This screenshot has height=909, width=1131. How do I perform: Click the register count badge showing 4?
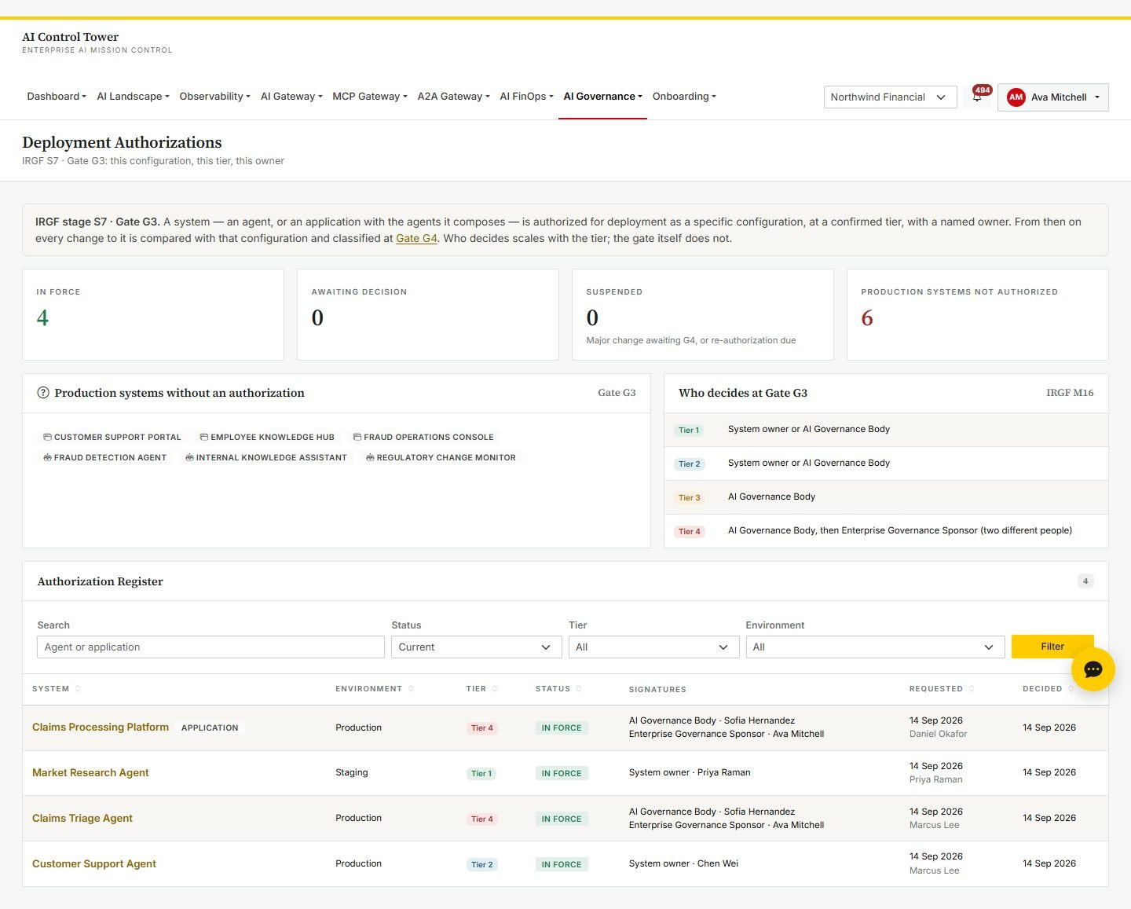1085,581
